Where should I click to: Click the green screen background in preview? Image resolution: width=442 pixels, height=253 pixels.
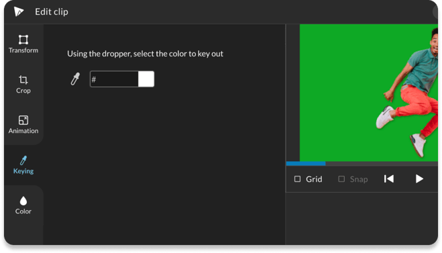(338, 93)
